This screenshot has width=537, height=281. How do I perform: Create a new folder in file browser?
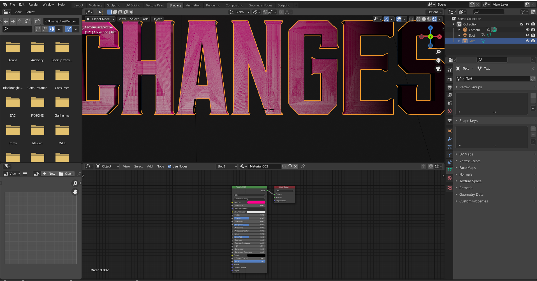(x=37, y=21)
